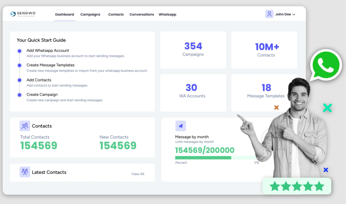Click Create new campaign and start sending description
The width and height of the screenshot is (346, 204).
tap(65, 100)
